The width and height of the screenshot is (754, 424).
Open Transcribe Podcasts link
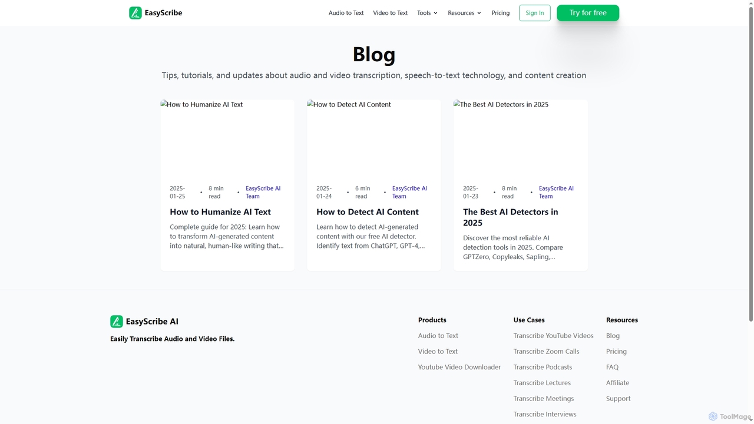(x=543, y=367)
